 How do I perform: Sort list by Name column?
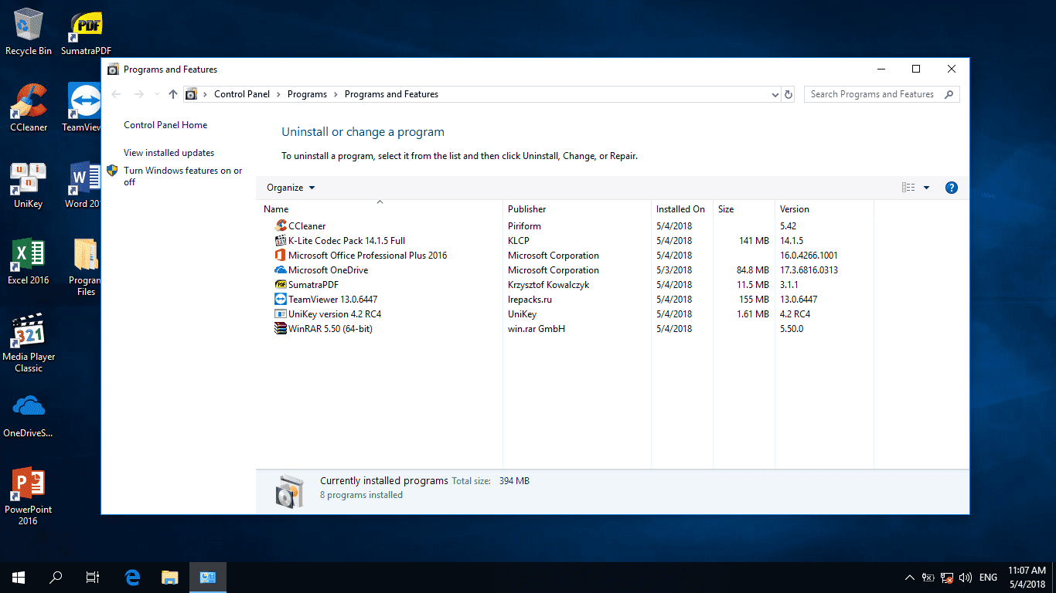pyautogui.click(x=380, y=209)
